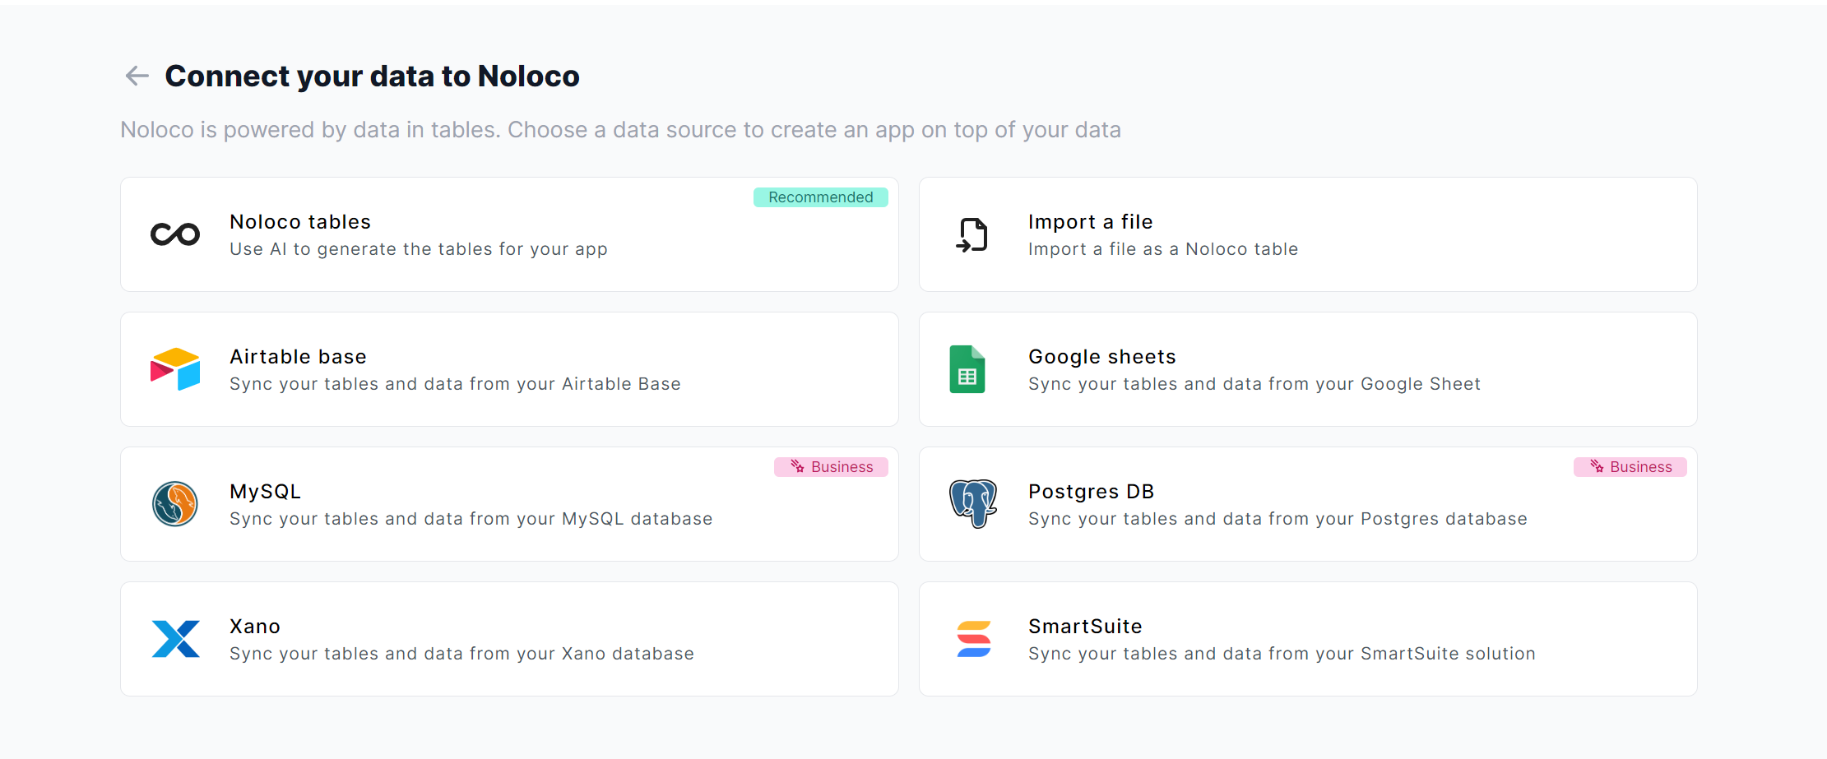
Task: Click the Import a file document icon
Action: click(x=972, y=234)
